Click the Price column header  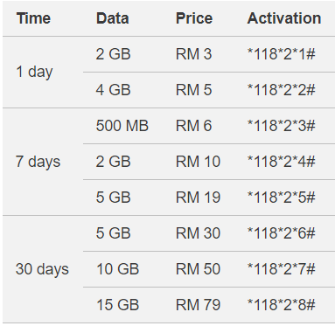pyautogui.click(x=194, y=18)
